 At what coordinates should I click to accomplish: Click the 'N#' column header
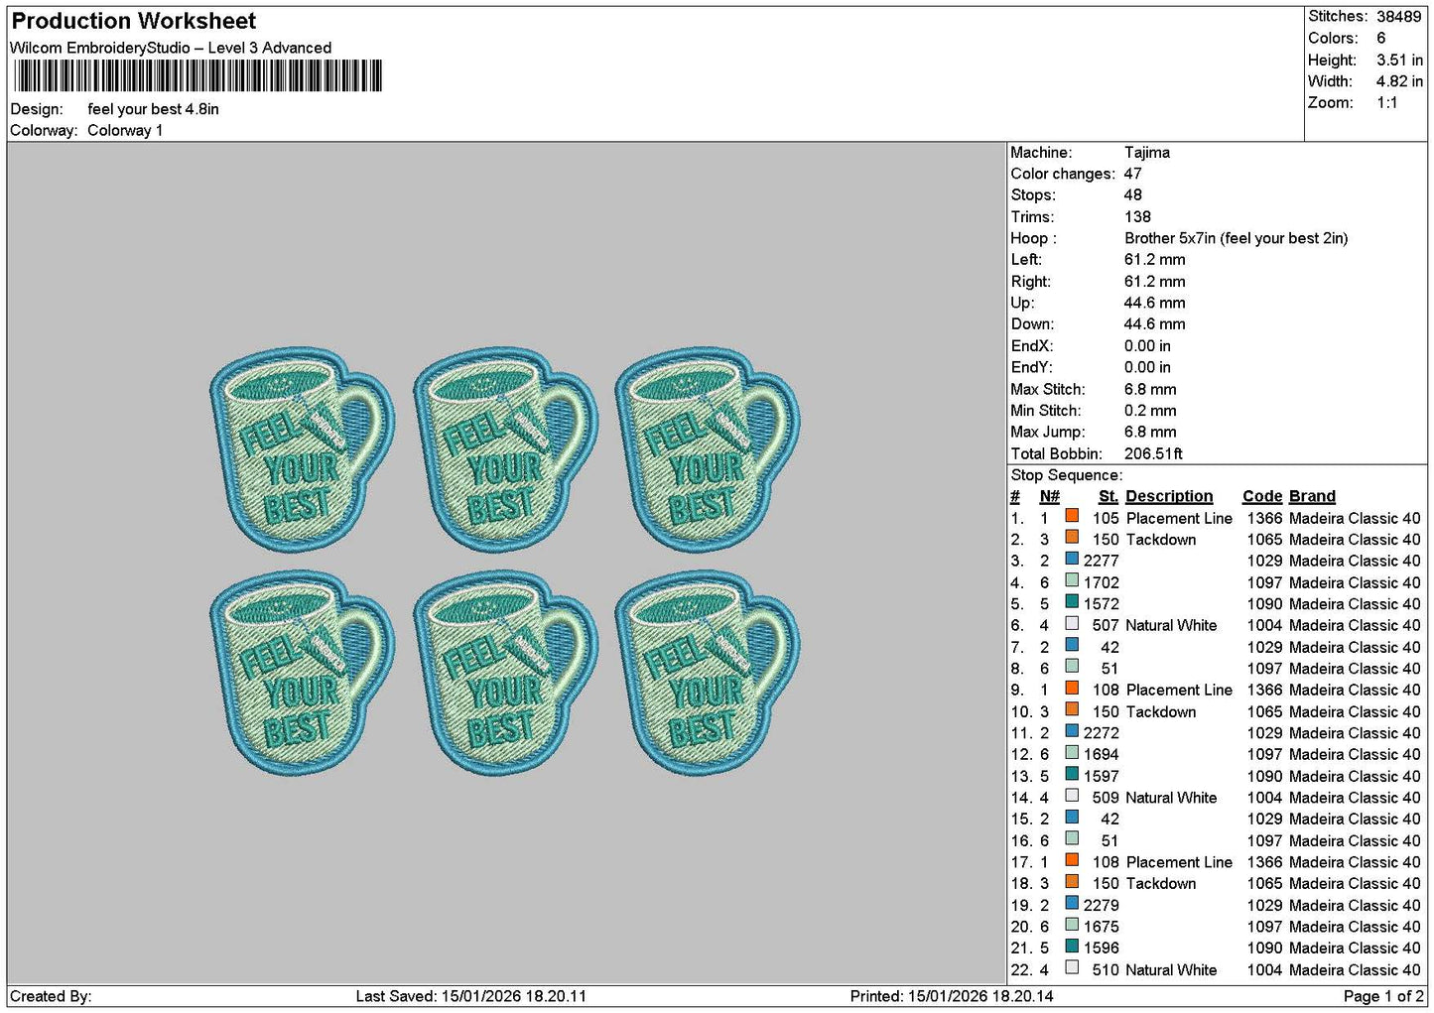(1050, 497)
